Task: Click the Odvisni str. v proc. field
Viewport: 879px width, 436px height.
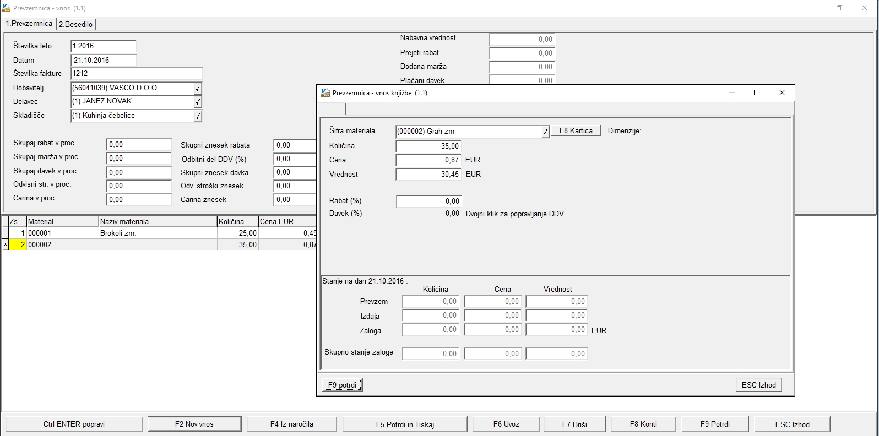Action: pos(139,186)
